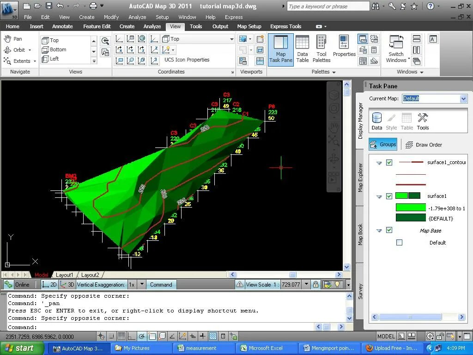This screenshot has height=355, width=473.
Task: Collapse the surface1 layer expander
Action: (379, 196)
